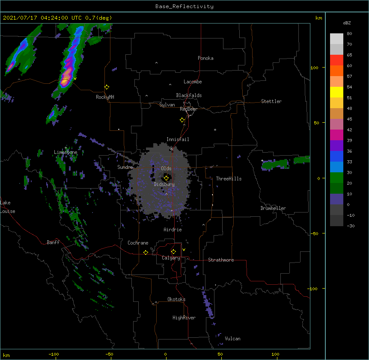This screenshot has width=369, height=360.
Task: Click the yellow diamond marker at RockyMH
Action: pos(107,87)
